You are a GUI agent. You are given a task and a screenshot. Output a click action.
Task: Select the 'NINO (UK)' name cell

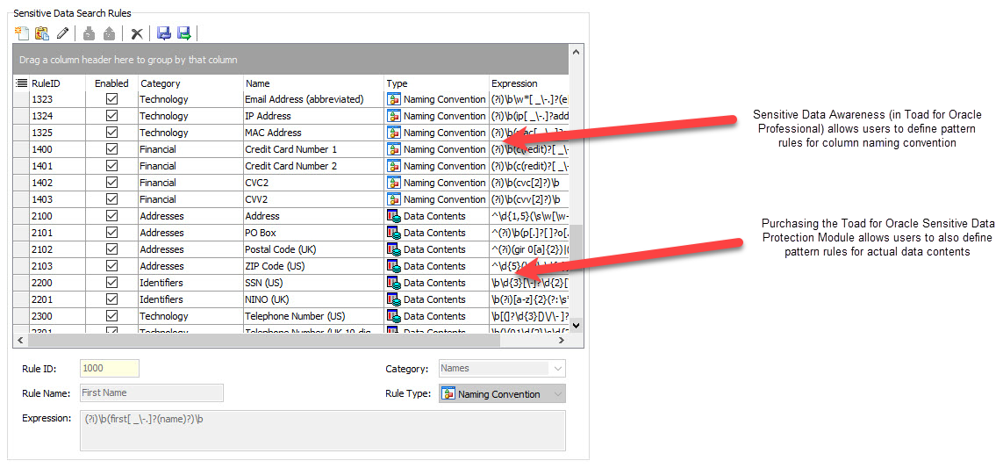[313, 299]
